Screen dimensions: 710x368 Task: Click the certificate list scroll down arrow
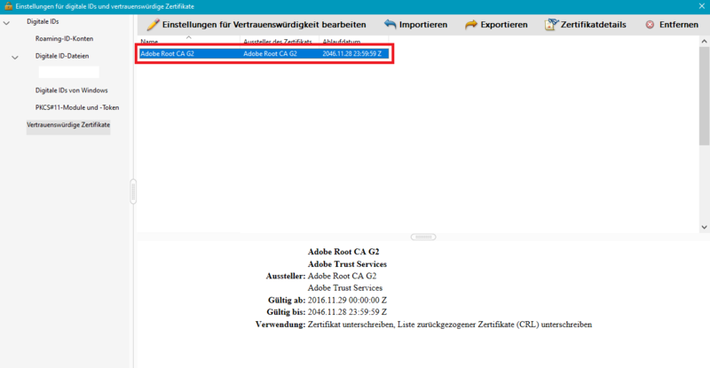coord(704,227)
